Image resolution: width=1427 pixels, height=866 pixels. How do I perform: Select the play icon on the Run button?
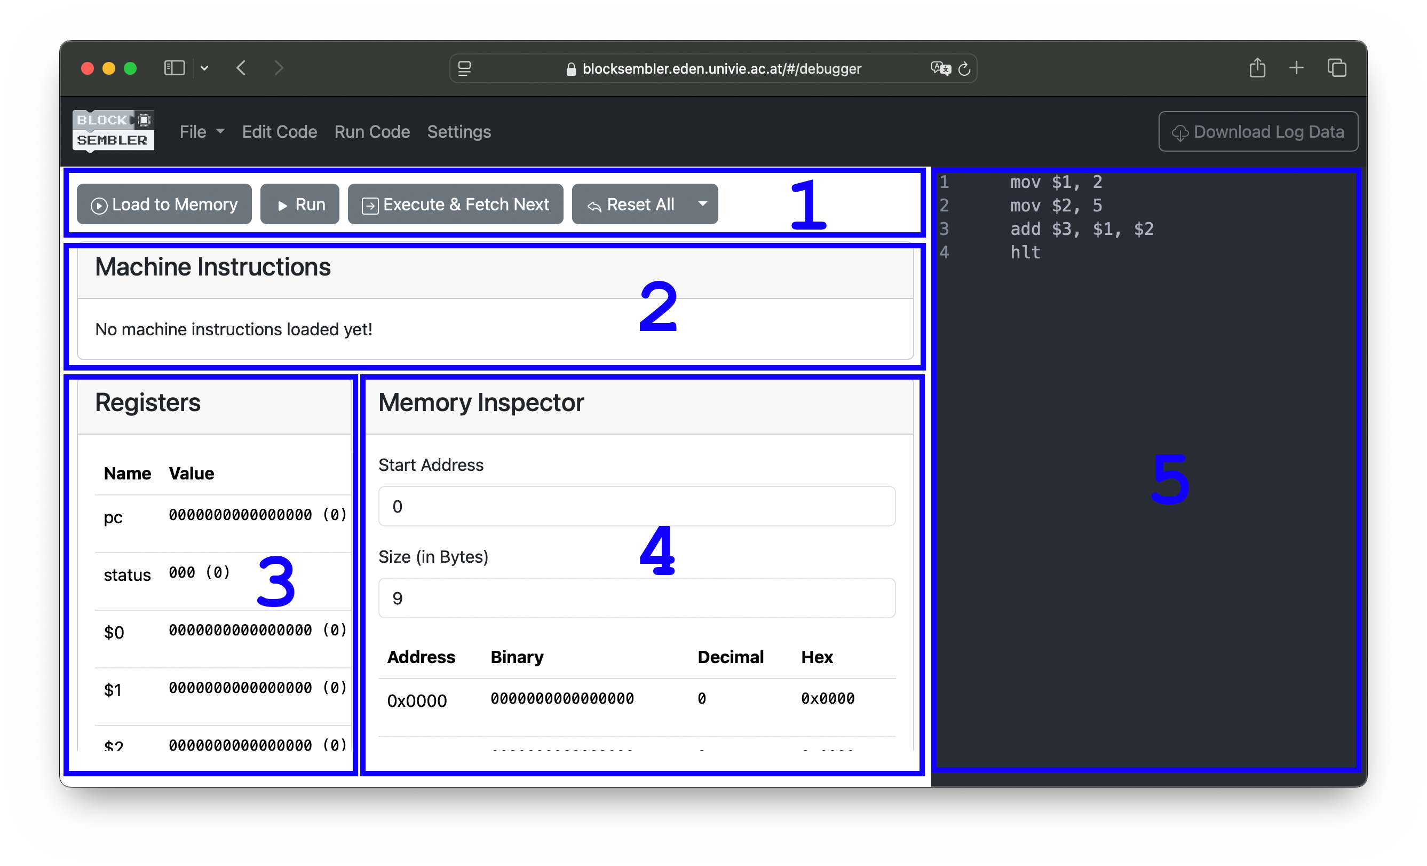[x=283, y=204]
